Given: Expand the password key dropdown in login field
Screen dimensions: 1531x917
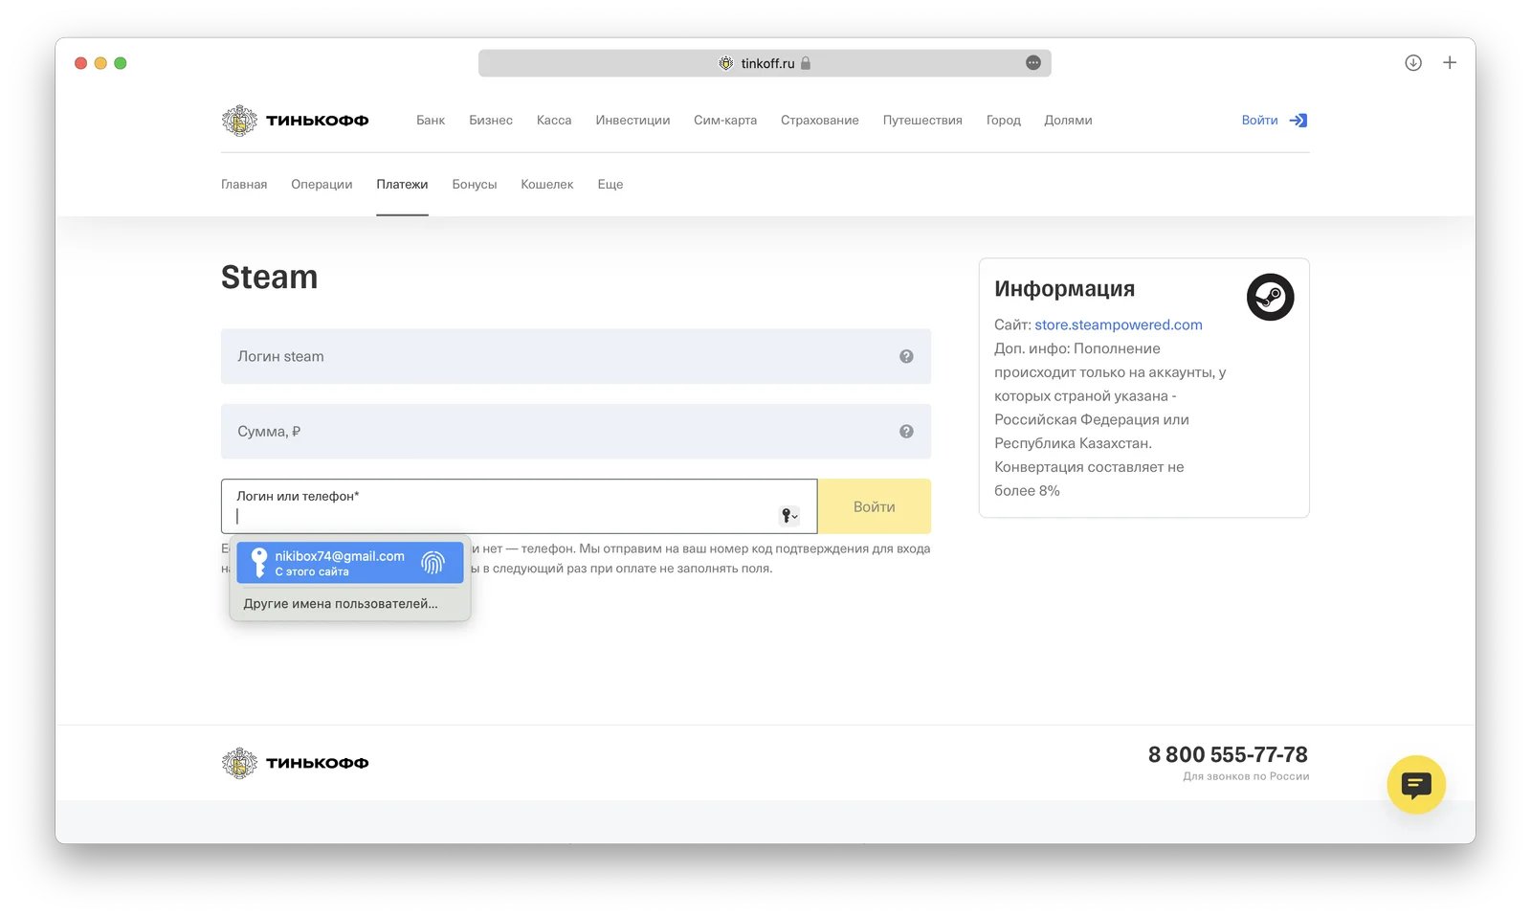Looking at the screenshot, I should (x=789, y=516).
